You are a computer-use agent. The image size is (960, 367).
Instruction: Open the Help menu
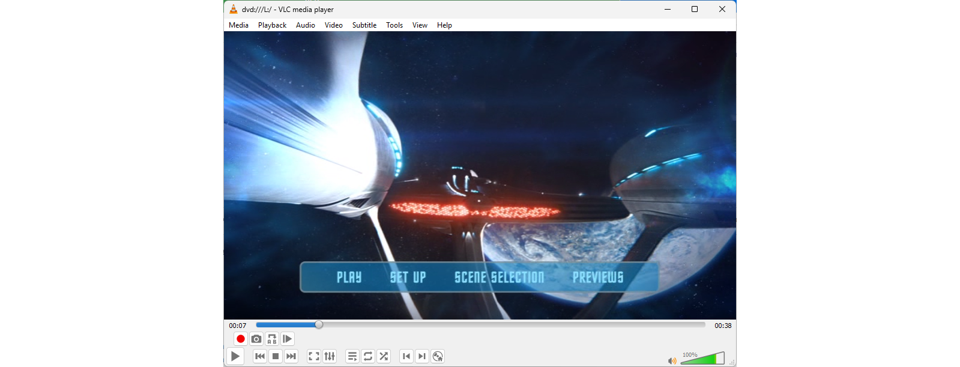444,25
